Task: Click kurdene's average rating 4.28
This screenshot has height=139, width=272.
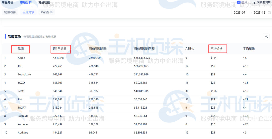Action: pyautogui.click(x=246, y=124)
